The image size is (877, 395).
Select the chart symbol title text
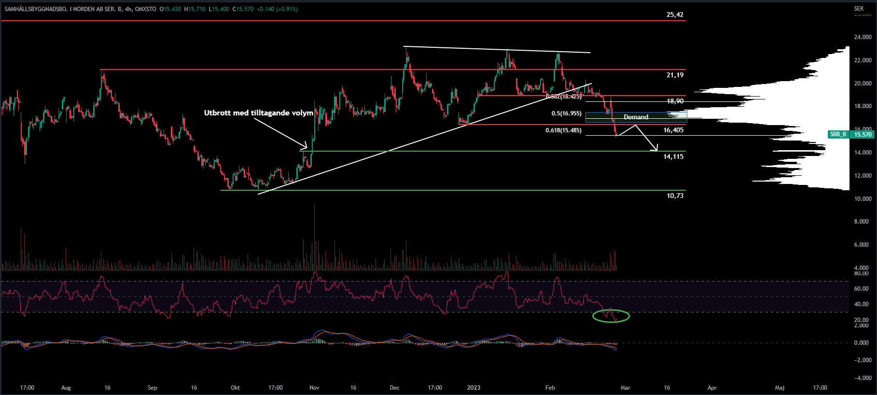tap(80, 9)
